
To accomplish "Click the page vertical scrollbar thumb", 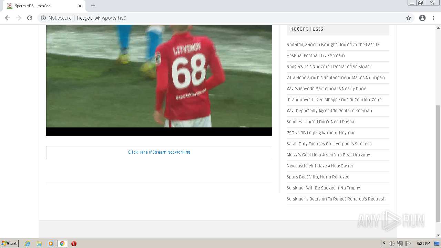I will [x=438, y=164].
